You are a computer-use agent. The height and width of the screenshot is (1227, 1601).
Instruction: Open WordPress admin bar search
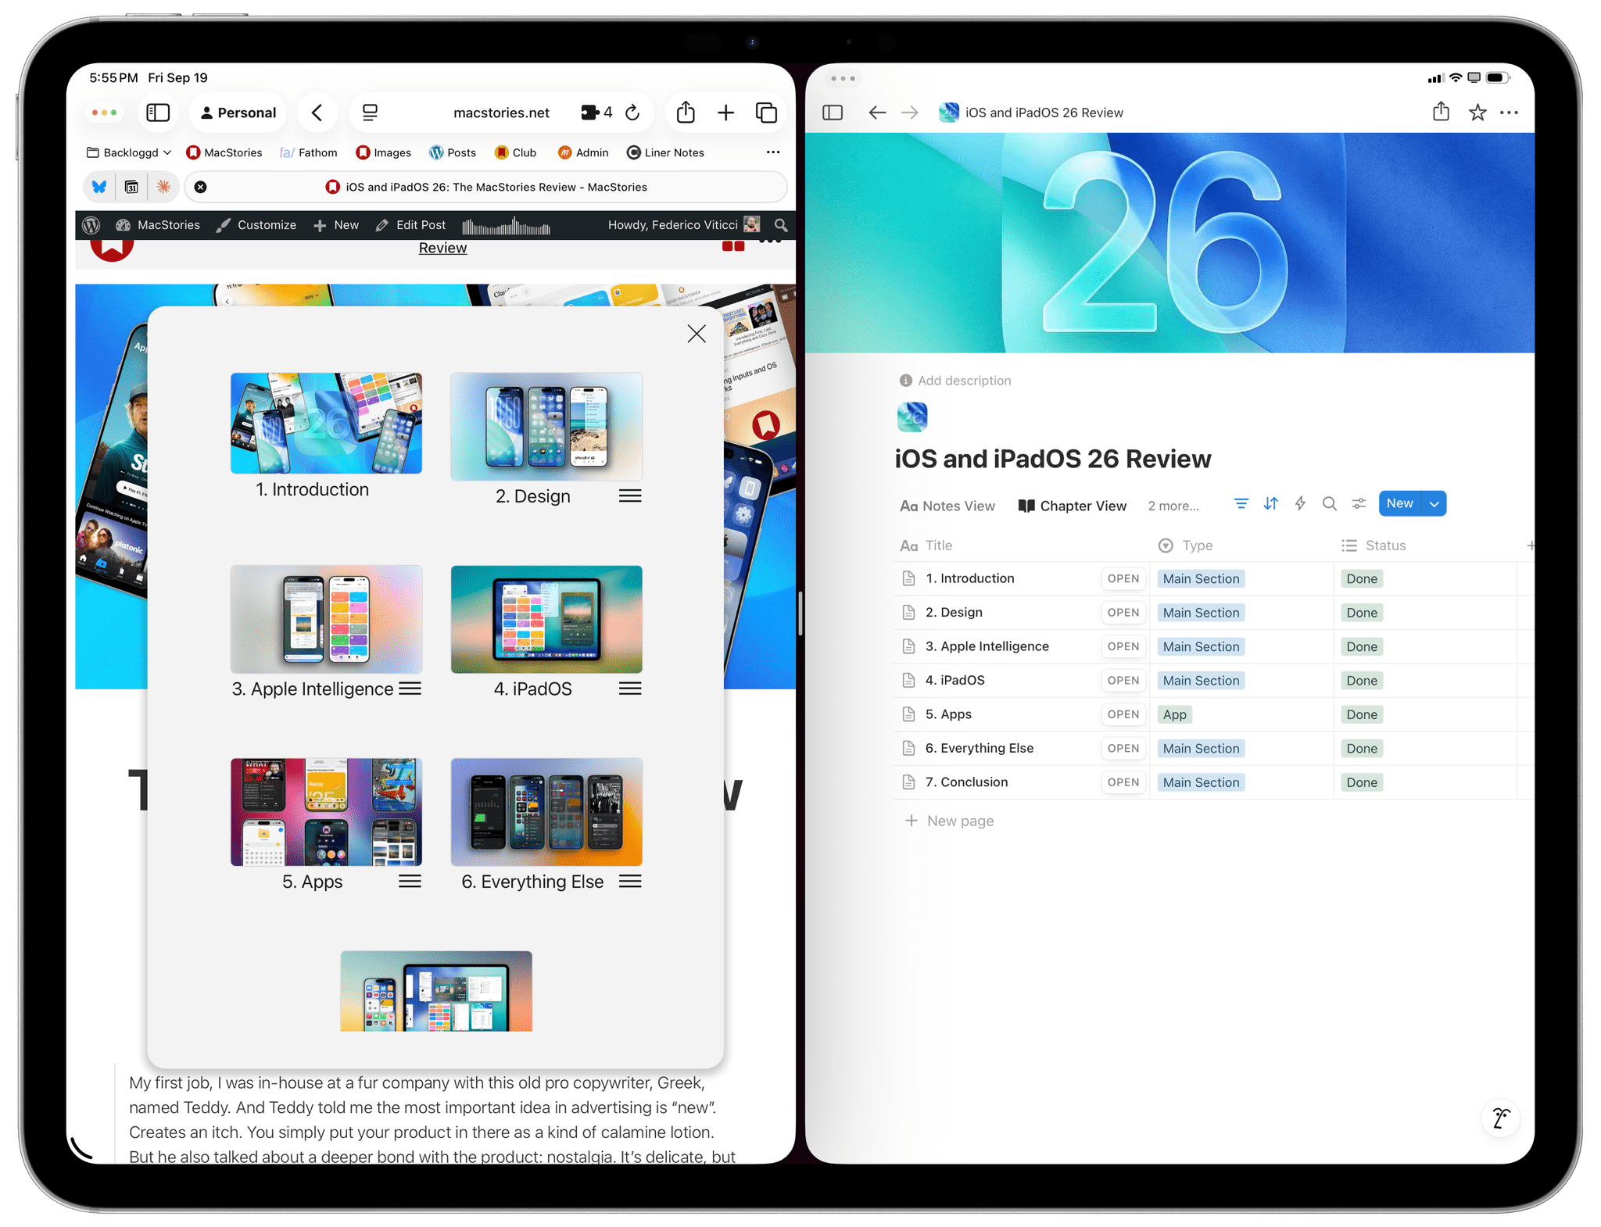coord(780,225)
